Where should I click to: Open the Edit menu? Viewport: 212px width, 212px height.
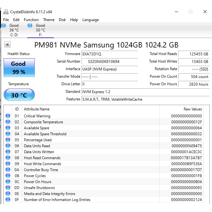[x=16, y=20]
